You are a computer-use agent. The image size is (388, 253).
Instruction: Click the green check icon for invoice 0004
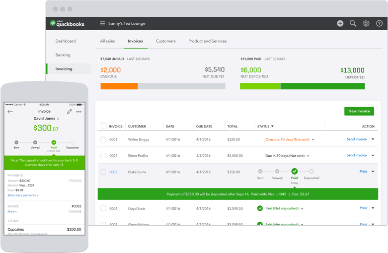coord(260,208)
